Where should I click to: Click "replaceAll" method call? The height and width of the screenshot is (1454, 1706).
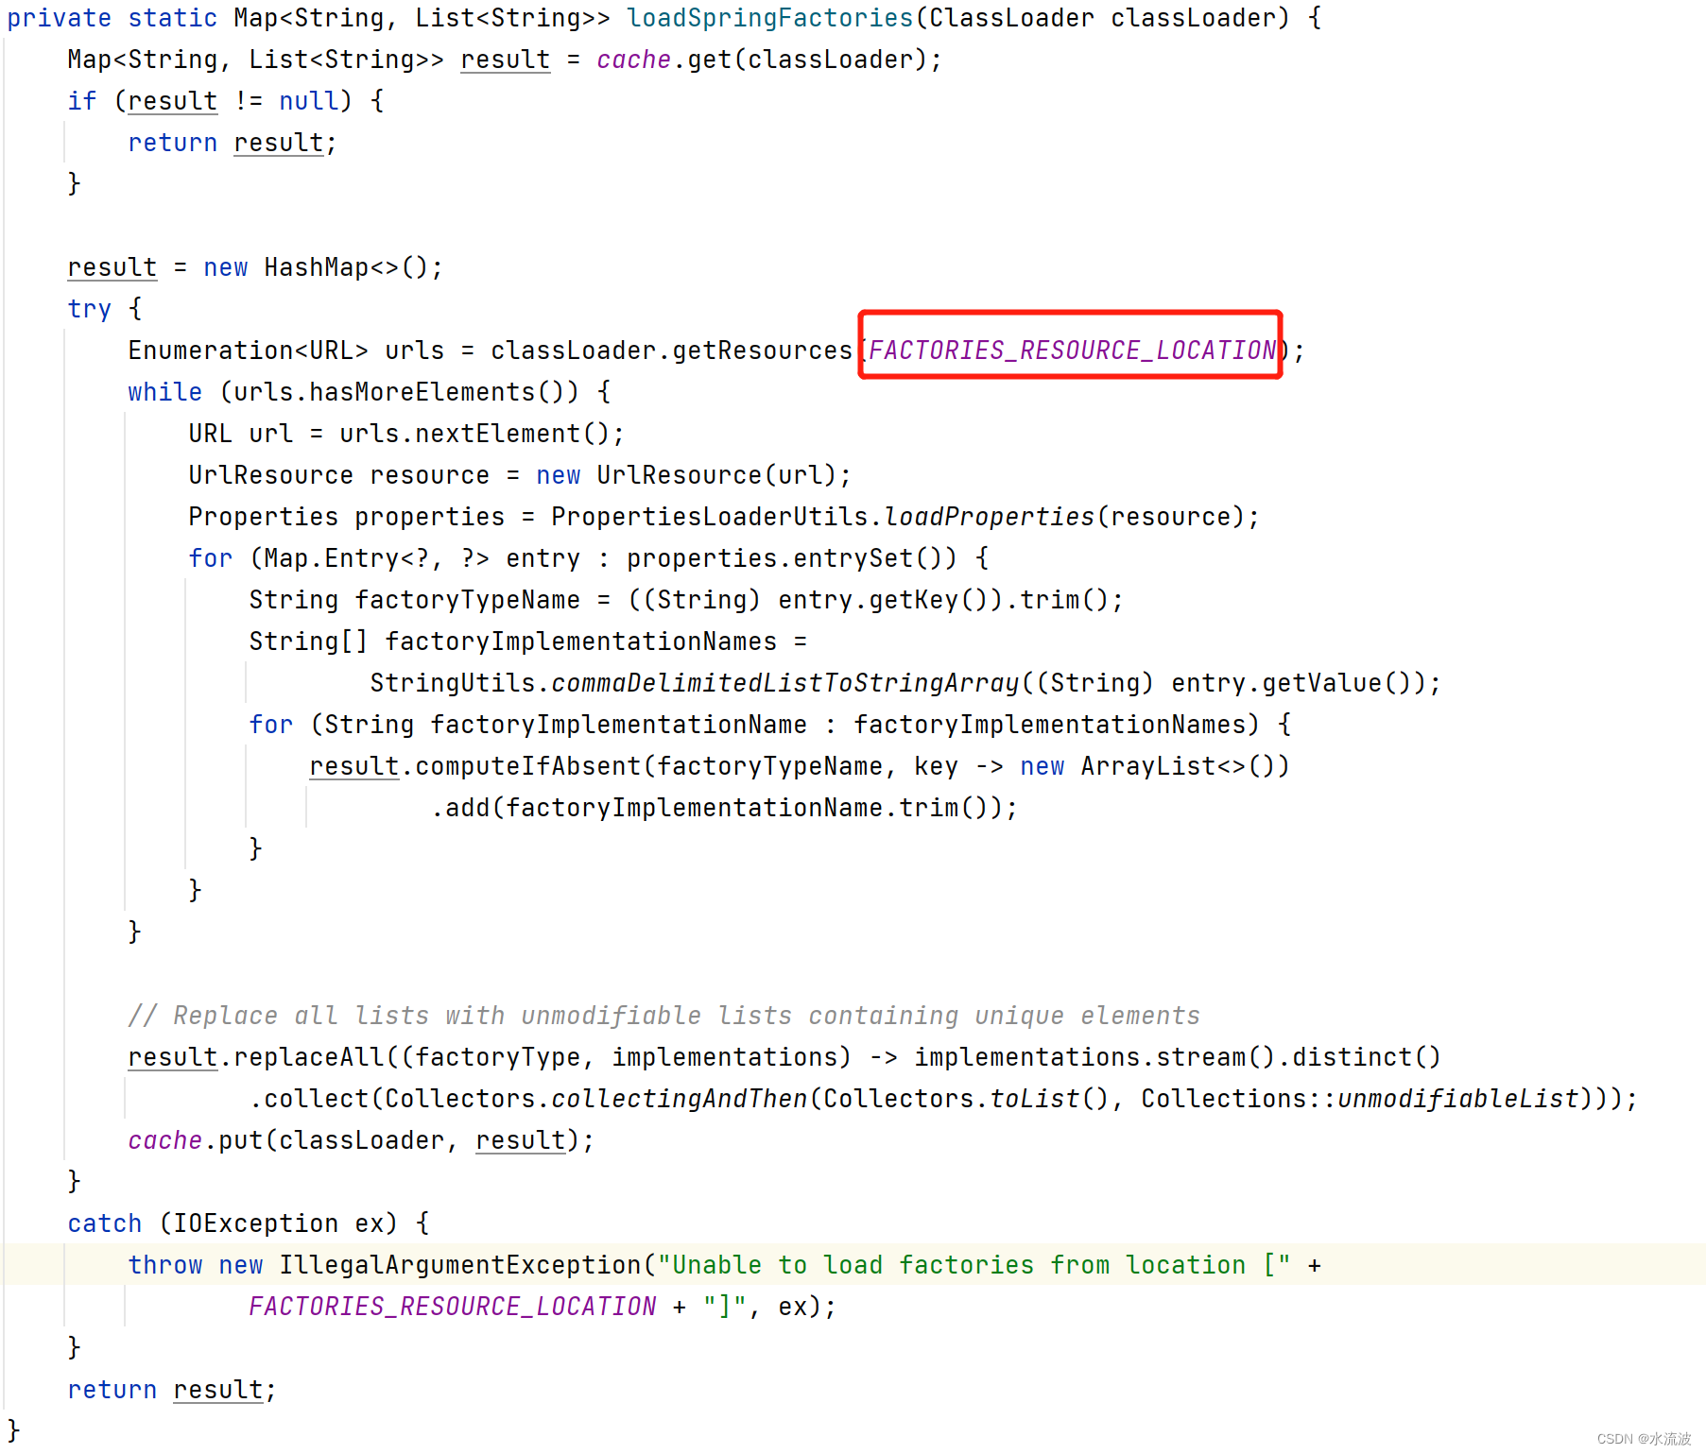coord(309,1057)
